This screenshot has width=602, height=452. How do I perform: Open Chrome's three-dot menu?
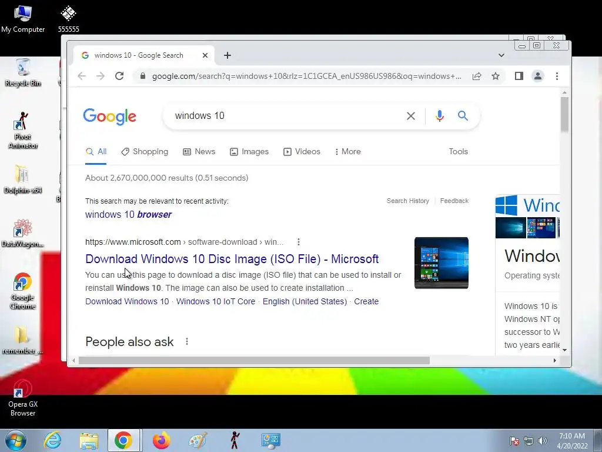click(557, 76)
